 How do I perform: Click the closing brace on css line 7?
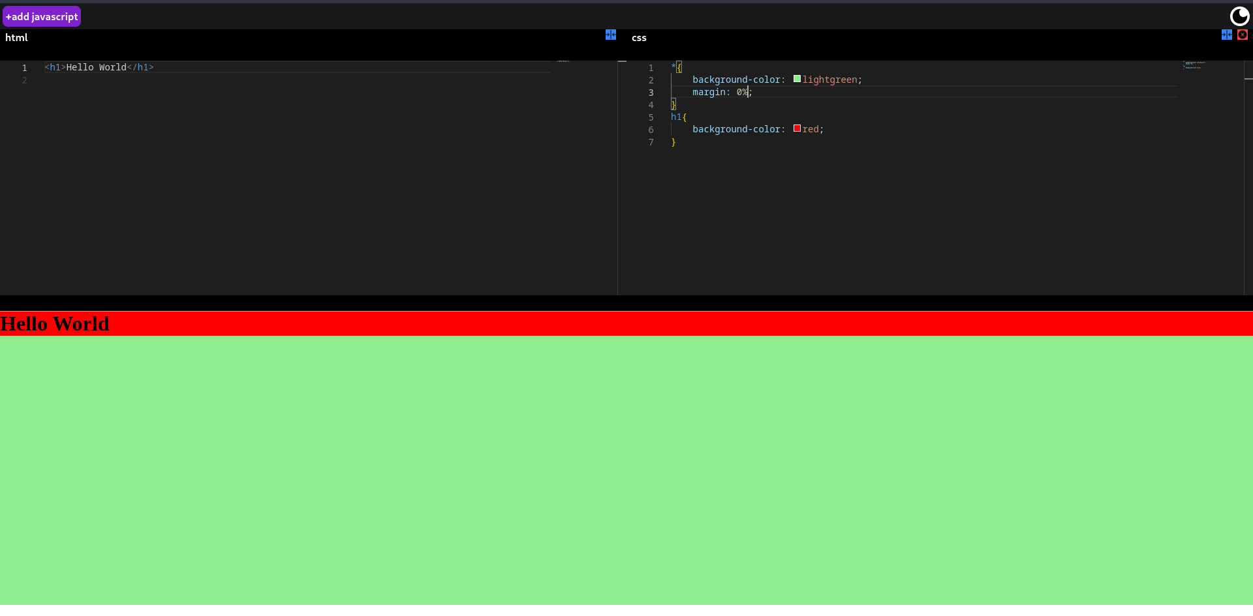coord(673,141)
